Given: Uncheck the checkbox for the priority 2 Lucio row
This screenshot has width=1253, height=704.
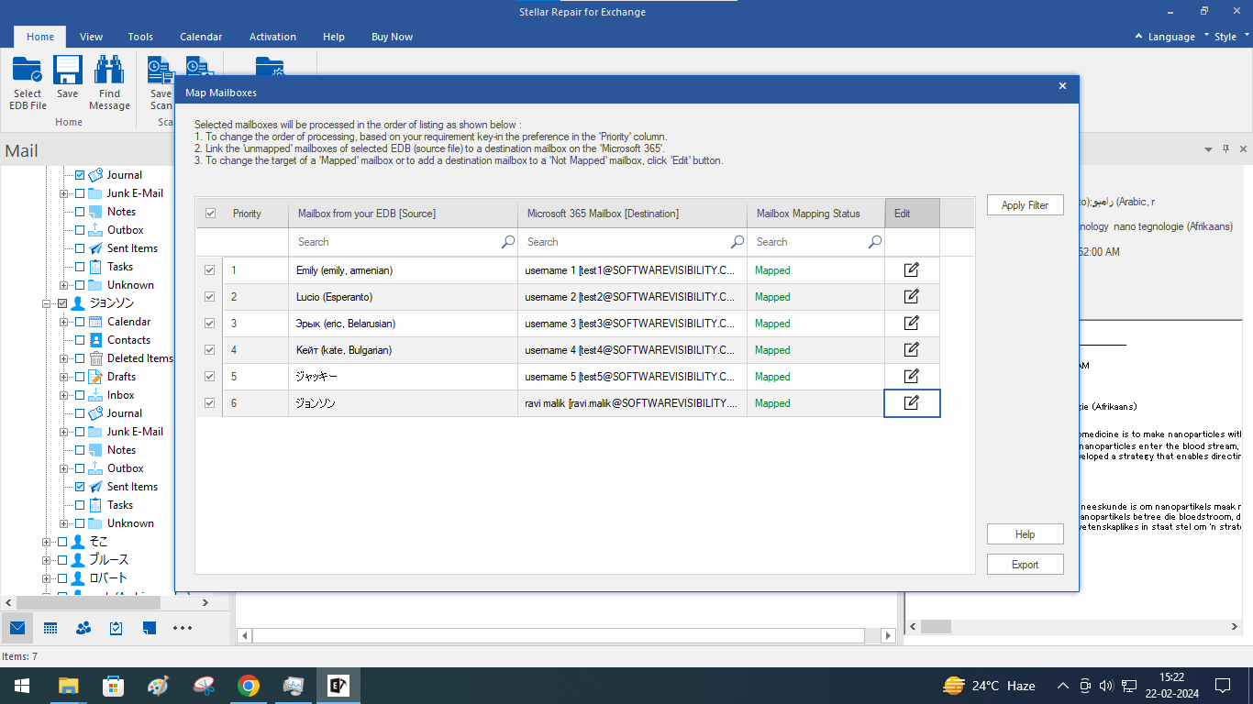Looking at the screenshot, I should coord(210,297).
